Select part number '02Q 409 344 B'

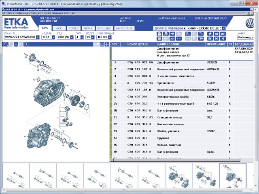pos(139,152)
